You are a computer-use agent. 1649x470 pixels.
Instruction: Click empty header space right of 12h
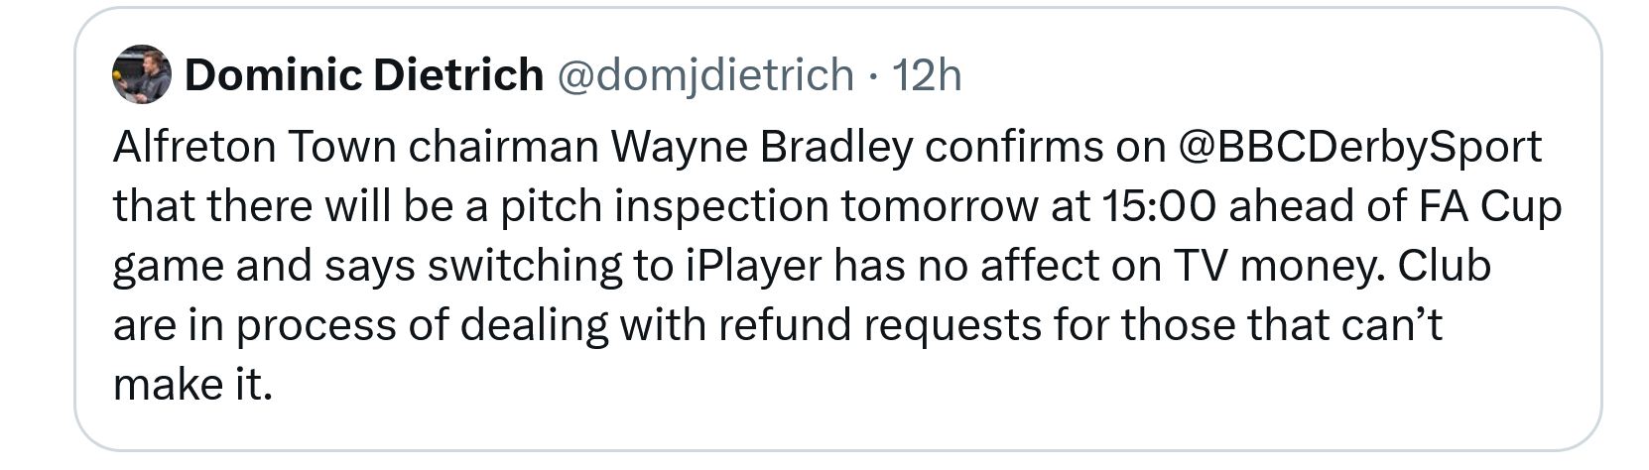click(1270, 74)
